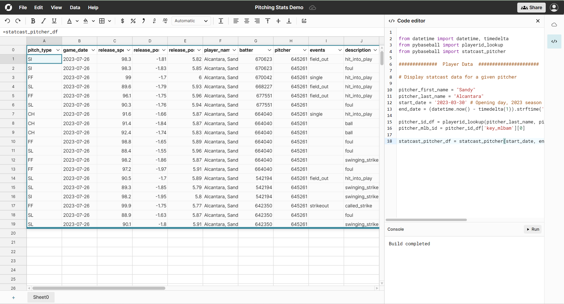Open the Data menu
This screenshot has height=304, width=564.
[x=75, y=7]
